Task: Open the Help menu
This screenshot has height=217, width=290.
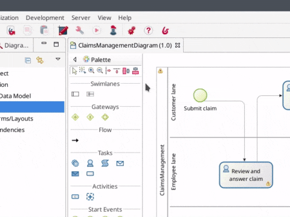Action: (124, 17)
